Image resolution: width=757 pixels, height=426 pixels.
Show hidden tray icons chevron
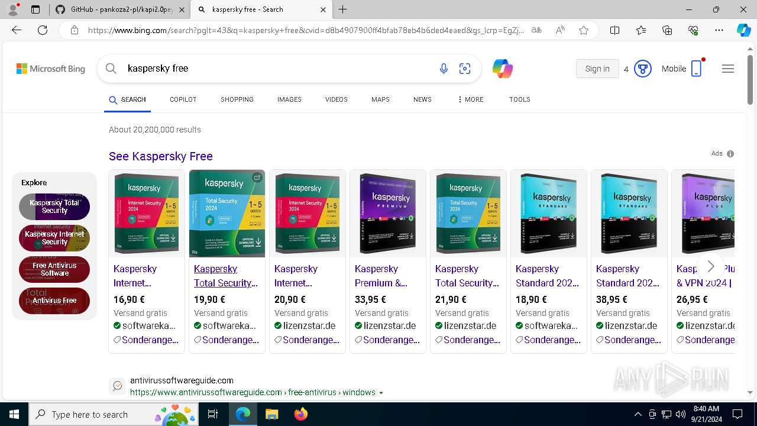point(638,414)
